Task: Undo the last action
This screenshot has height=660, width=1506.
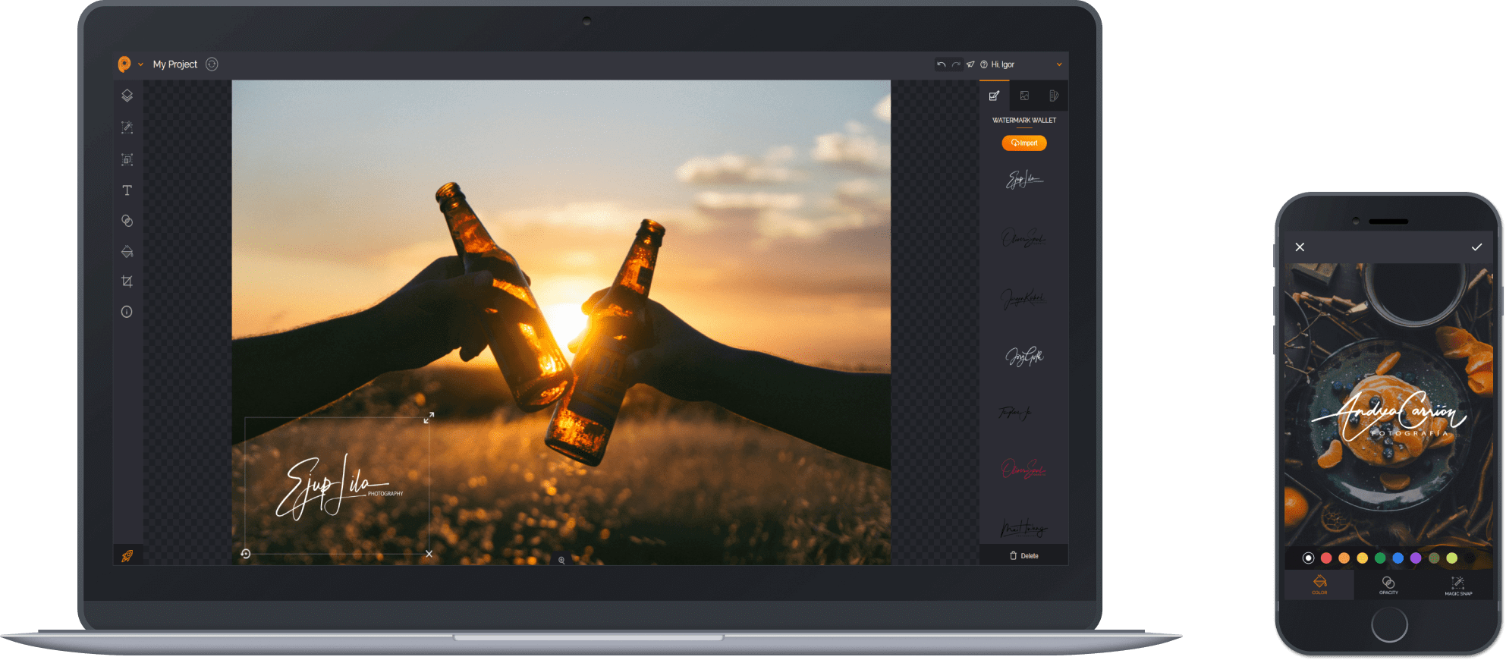Action: coord(942,64)
